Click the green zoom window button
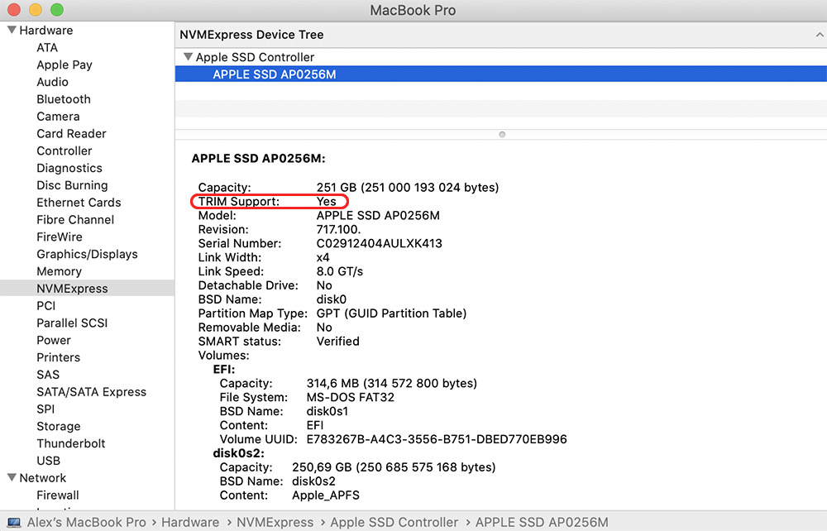This screenshot has width=827, height=531. (57, 9)
